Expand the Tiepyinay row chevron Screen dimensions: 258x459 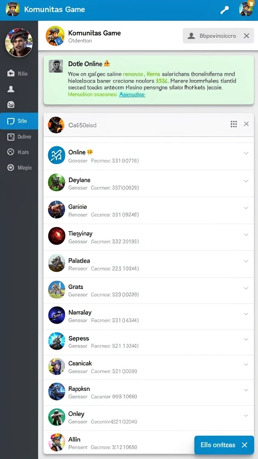[246, 234]
